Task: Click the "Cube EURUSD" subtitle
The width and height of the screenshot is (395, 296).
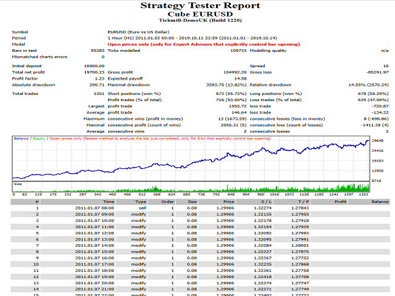Action: pos(200,14)
